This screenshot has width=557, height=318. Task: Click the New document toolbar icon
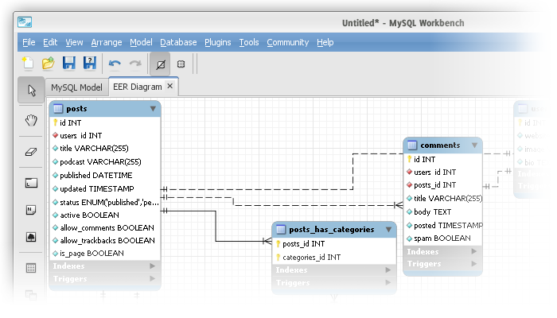(x=28, y=64)
